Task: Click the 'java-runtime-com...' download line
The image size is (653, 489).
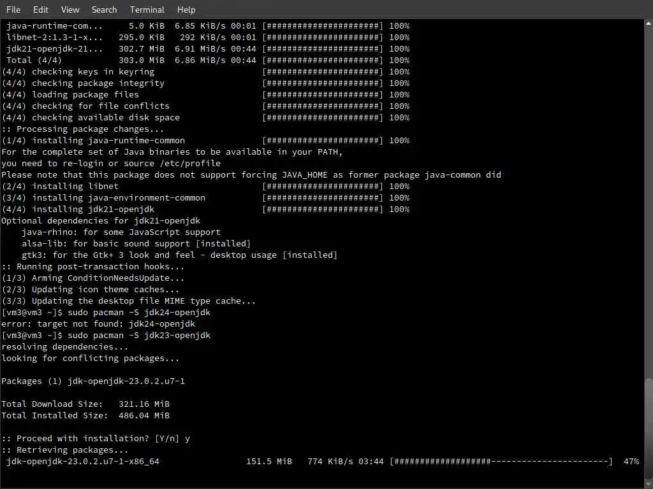Action: tap(209, 25)
